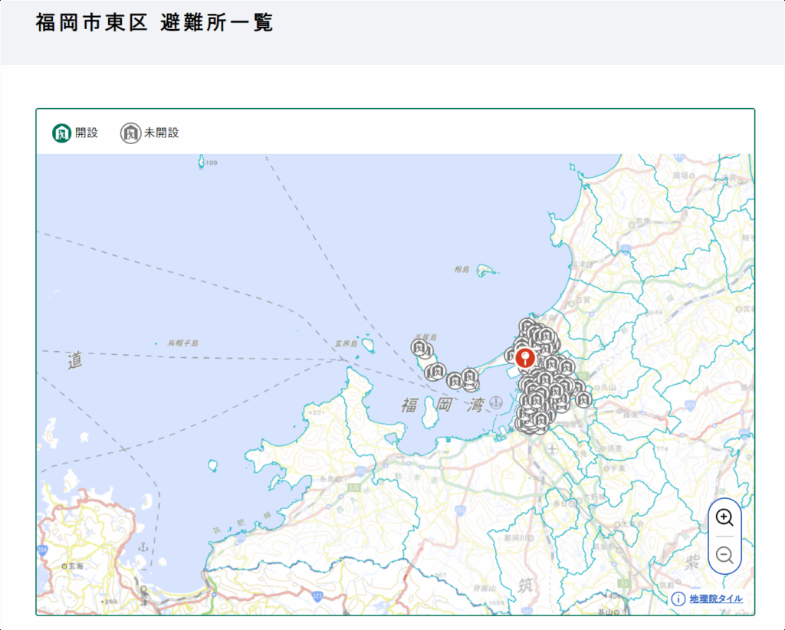Screen dimensions: 785x630
Task: Click the 福岡湾 label on the map
Action: click(x=442, y=405)
